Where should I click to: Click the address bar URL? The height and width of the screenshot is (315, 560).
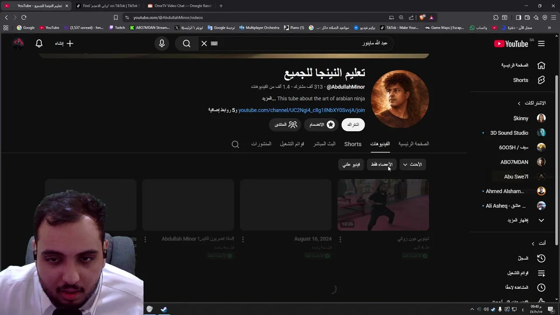point(168,17)
